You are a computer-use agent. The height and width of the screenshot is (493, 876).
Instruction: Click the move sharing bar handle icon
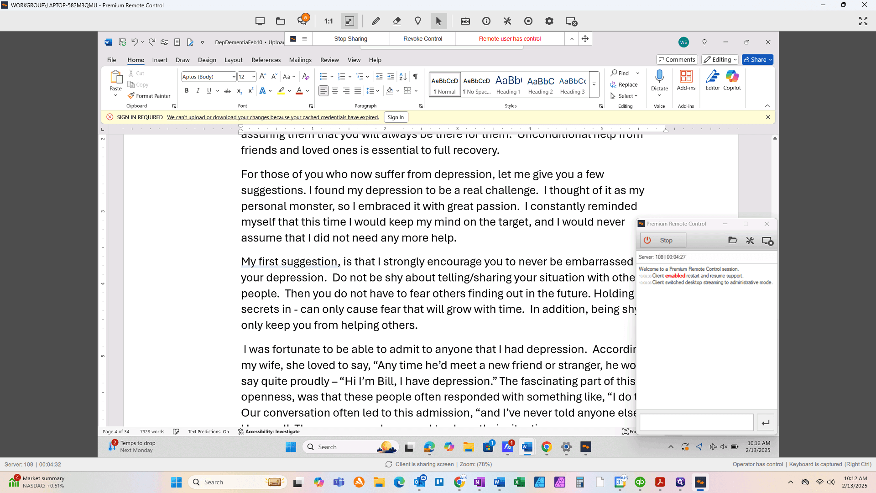pos(585,39)
